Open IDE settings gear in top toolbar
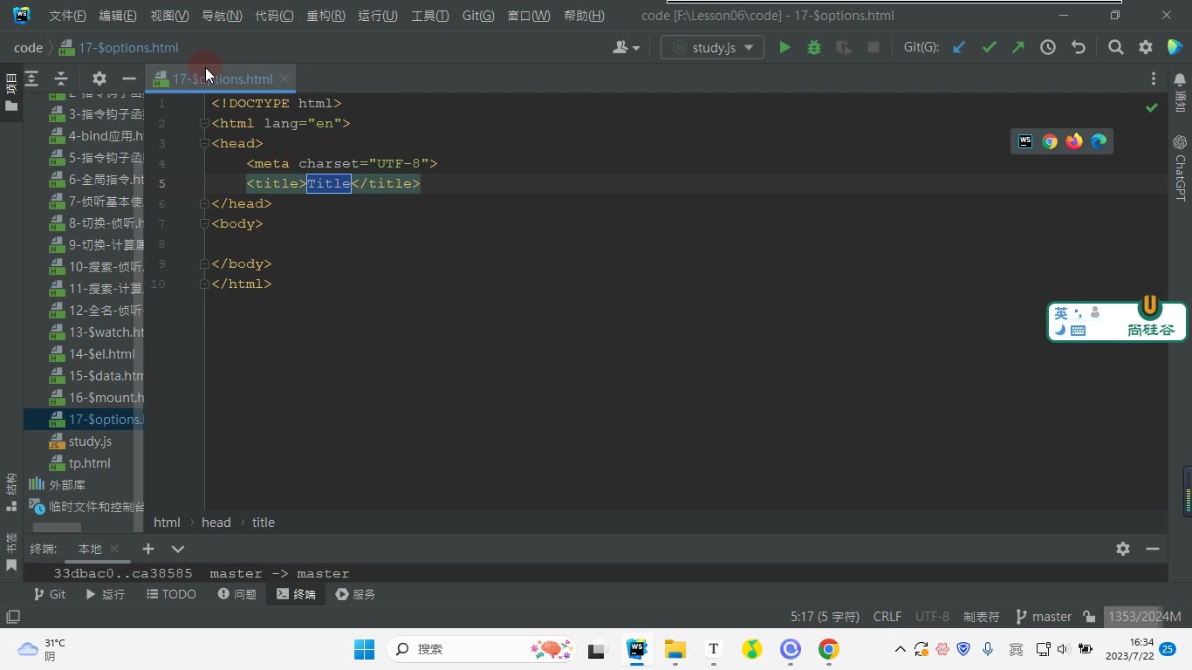The height and width of the screenshot is (670, 1192). [x=1146, y=48]
